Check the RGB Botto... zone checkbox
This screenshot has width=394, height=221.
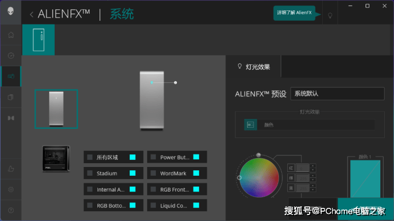click(x=90, y=205)
